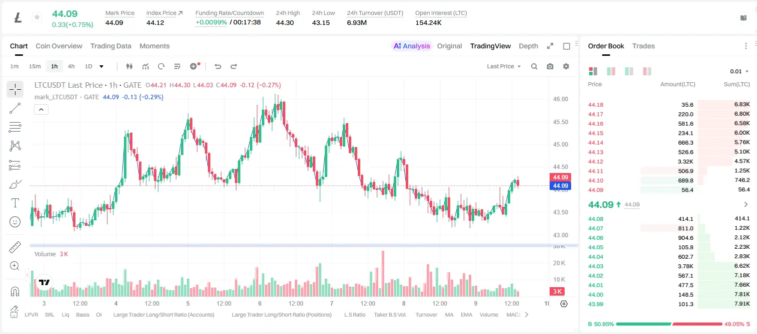This screenshot has height=334, width=757.
Task: Switch chart view to Depth
Action: [528, 46]
